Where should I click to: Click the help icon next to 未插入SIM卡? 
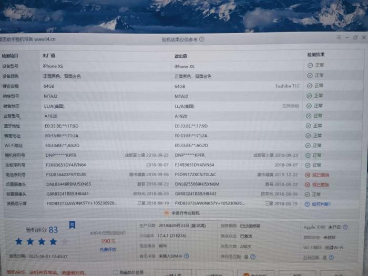pos(187,256)
